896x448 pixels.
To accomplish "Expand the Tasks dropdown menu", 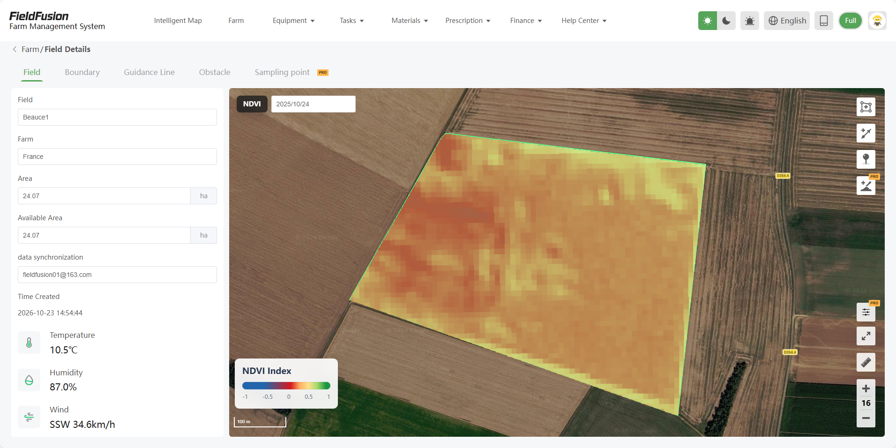I will [351, 21].
